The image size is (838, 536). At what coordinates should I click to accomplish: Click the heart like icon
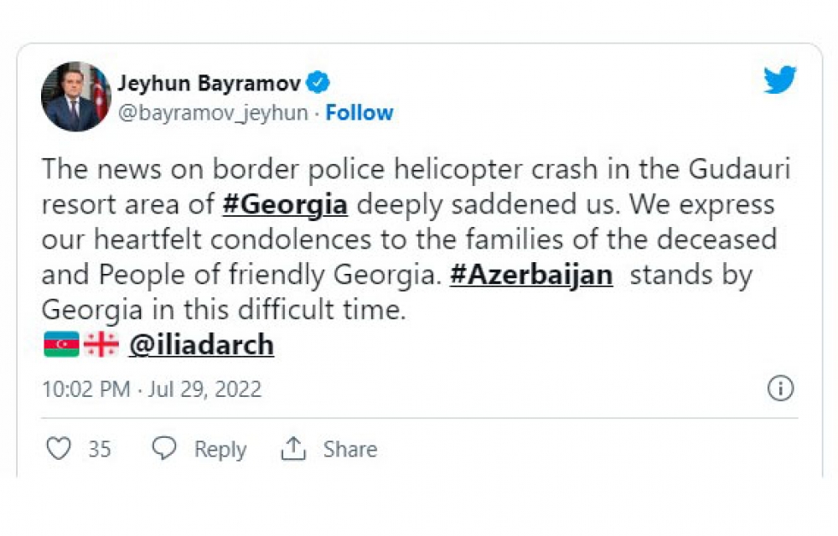click(59, 449)
